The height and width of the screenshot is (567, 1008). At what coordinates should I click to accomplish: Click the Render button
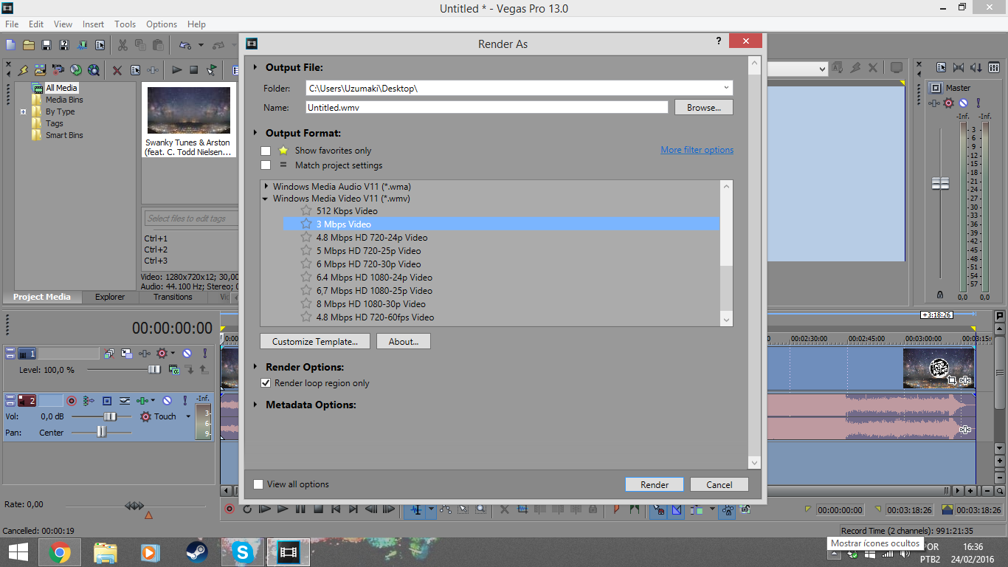(x=655, y=484)
